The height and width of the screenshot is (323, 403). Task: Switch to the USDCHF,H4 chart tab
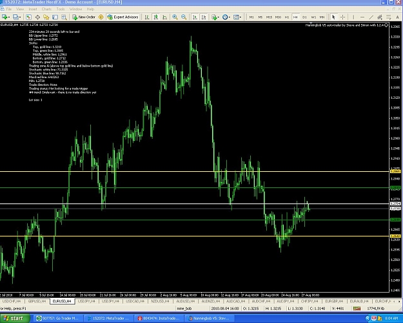click(x=12, y=301)
